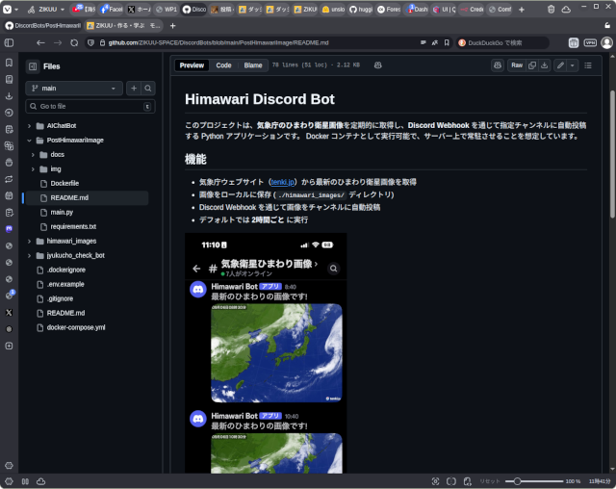Select the Preview view tab
The width and height of the screenshot is (616, 489).
pyautogui.click(x=192, y=65)
